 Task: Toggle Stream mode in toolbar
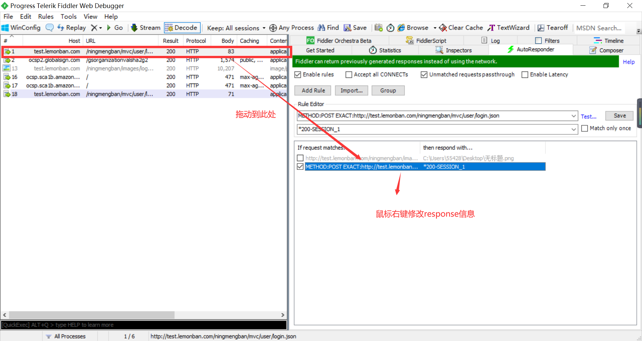tap(146, 28)
